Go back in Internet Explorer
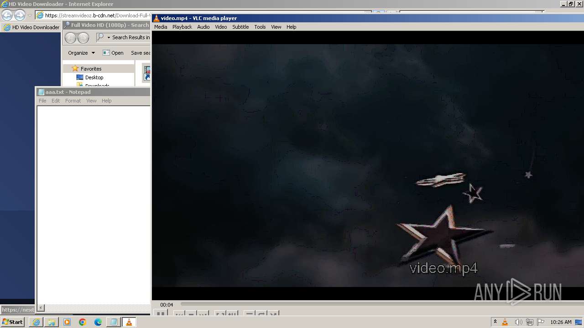Image resolution: width=584 pixels, height=328 pixels. (x=7, y=15)
